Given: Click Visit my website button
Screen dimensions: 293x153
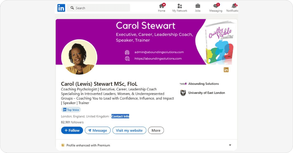Looking at the screenshot, I should [129, 130].
